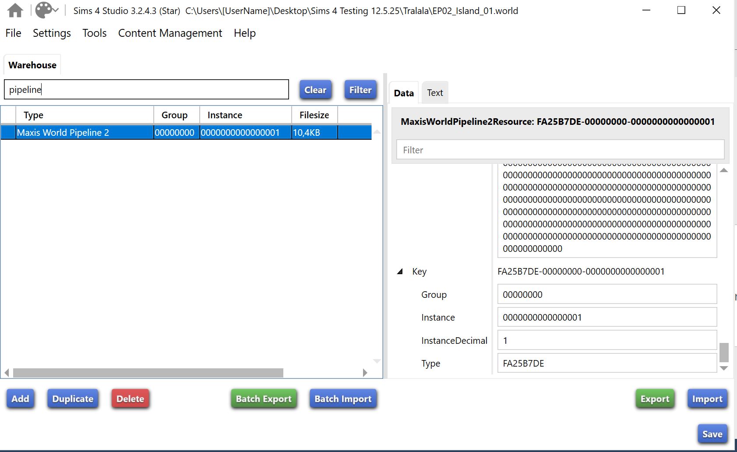Click Batch Export
The width and height of the screenshot is (737, 452).
click(x=264, y=399)
